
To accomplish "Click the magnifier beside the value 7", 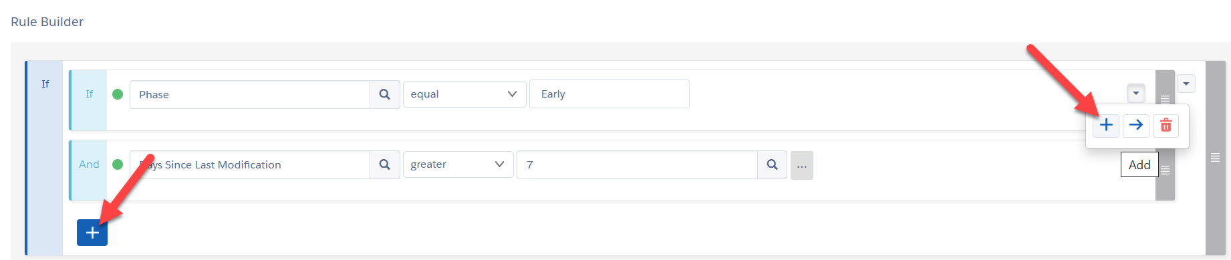I will point(773,164).
